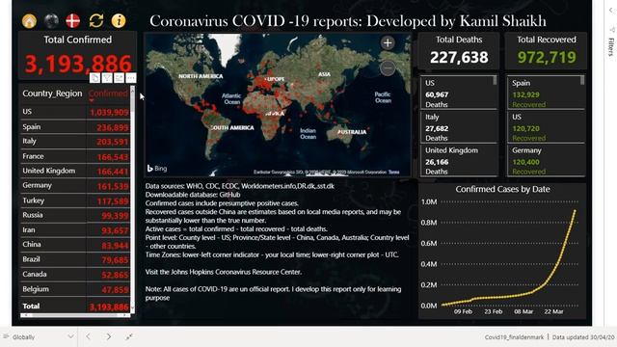Click the Total Deaths 227,638 card

459,51
